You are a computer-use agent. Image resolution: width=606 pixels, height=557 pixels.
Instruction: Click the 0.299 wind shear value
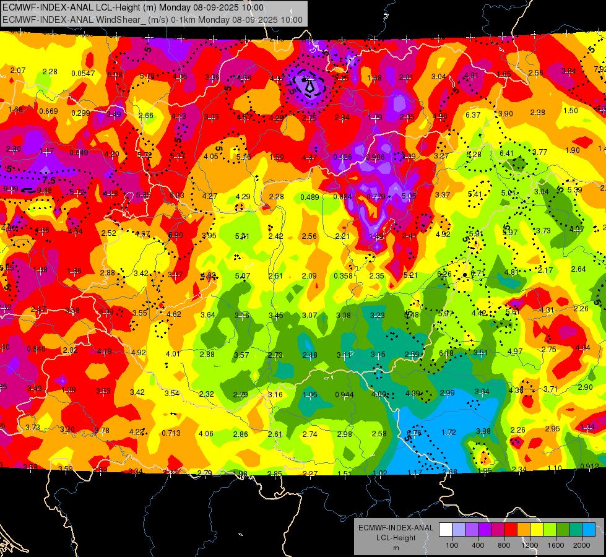[x=80, y=113]
